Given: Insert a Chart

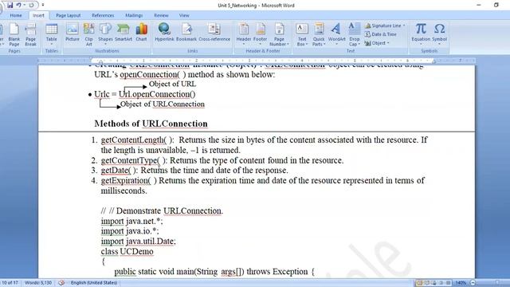Looking at the screenshot, I should (141, 33).
